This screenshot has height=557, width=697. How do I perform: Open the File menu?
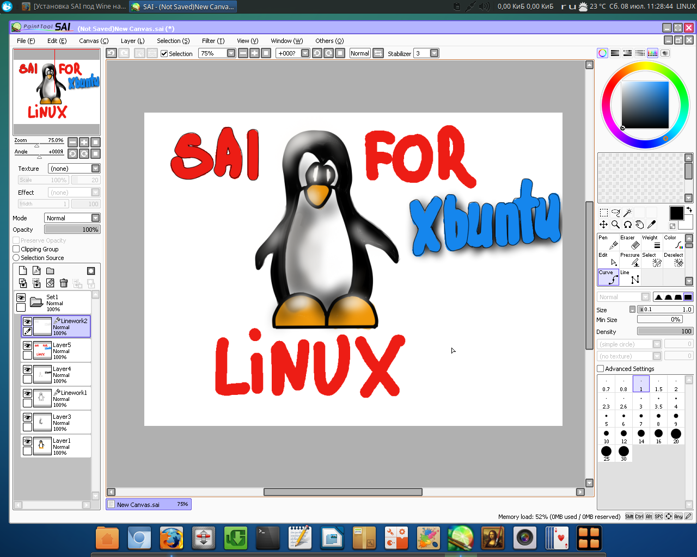26,41
